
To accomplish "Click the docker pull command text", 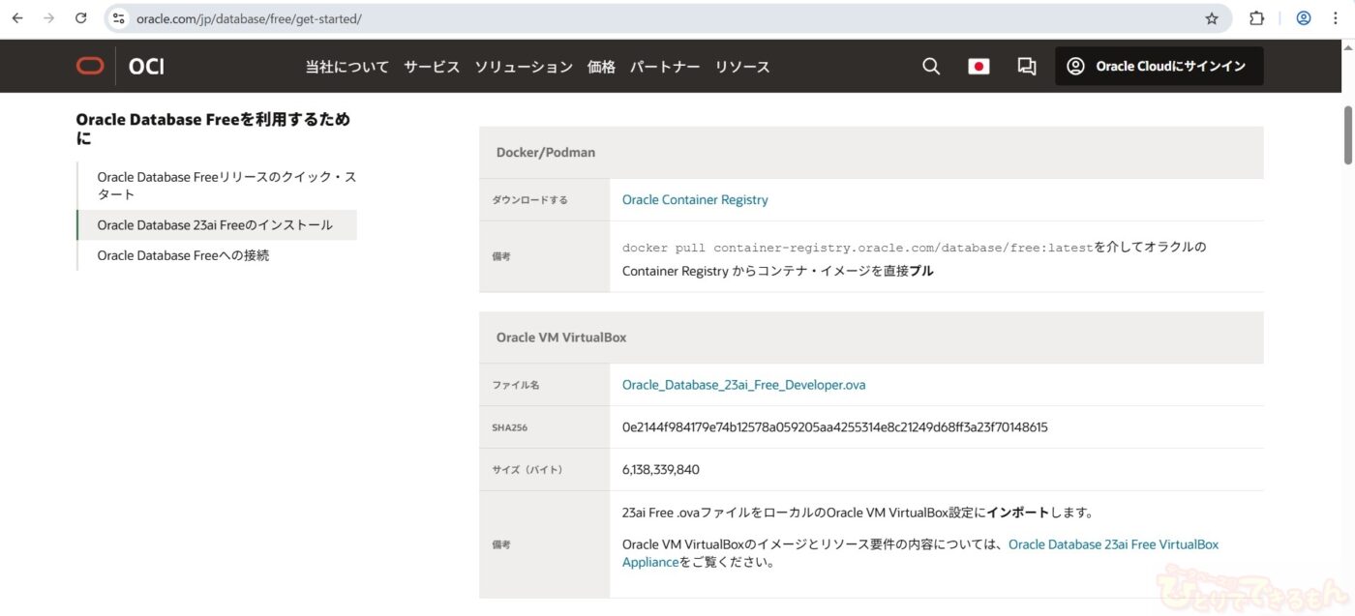I will (x=858, y=248).
